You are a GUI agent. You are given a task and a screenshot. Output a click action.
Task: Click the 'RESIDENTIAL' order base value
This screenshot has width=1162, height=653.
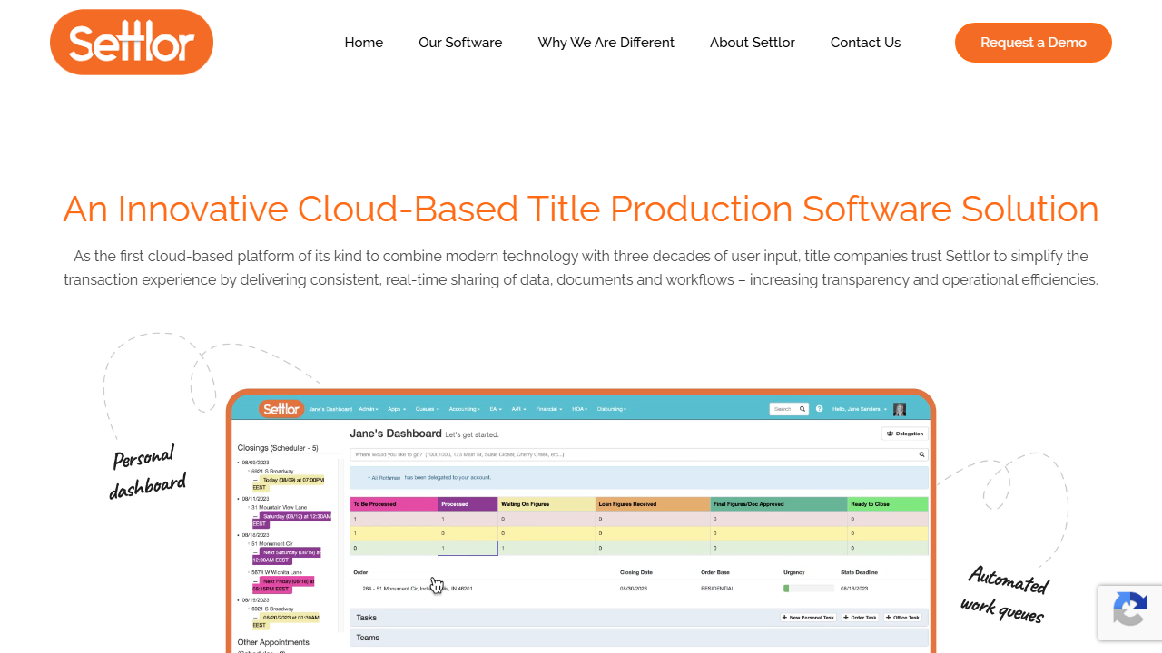718,589
